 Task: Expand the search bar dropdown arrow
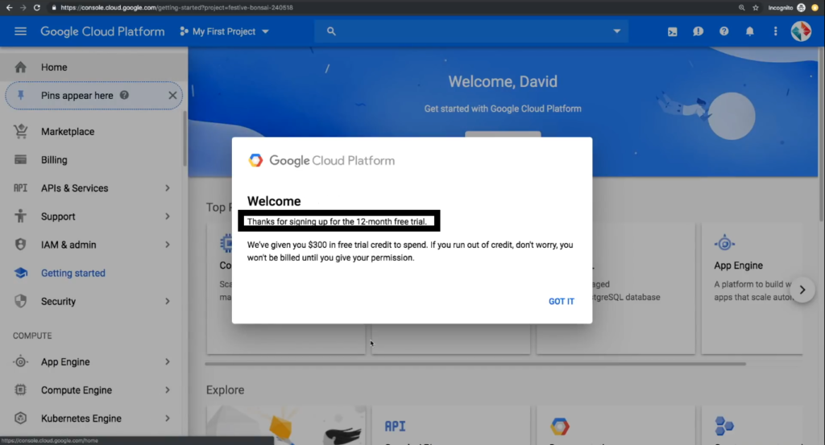[x=616, y=31]
